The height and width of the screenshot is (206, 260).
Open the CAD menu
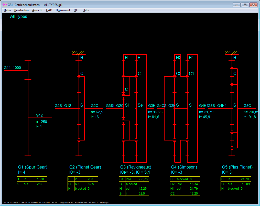[x=49, y=10]
